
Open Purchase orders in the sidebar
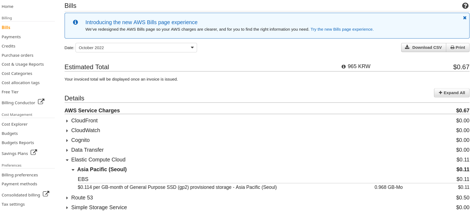(17, 55)
